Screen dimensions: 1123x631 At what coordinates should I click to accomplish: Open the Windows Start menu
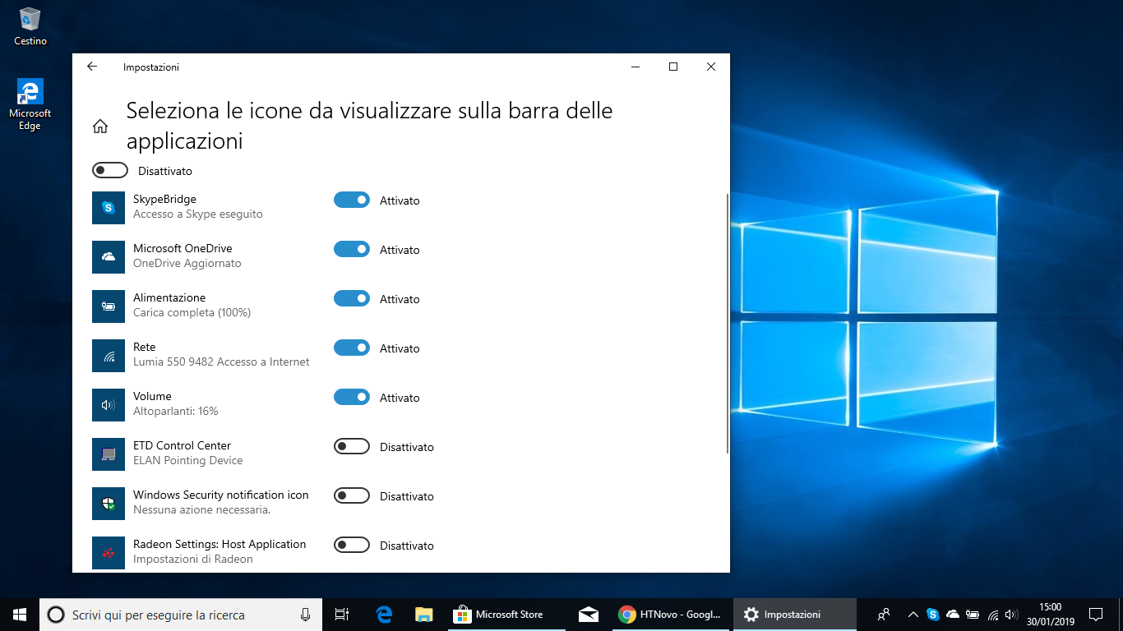click(20, 615)
